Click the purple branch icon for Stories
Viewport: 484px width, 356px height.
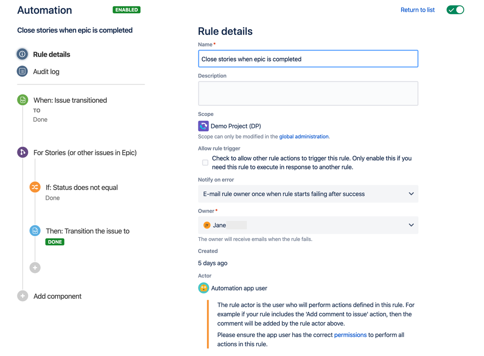[x=22, y=152]
